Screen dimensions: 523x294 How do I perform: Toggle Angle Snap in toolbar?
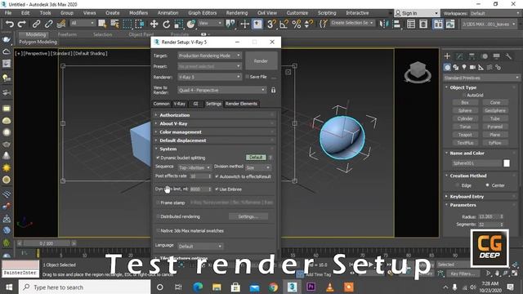284,24
